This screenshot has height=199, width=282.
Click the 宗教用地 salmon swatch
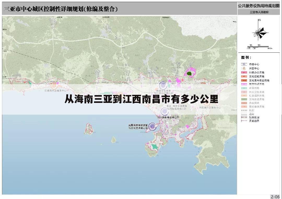(244, 103)
